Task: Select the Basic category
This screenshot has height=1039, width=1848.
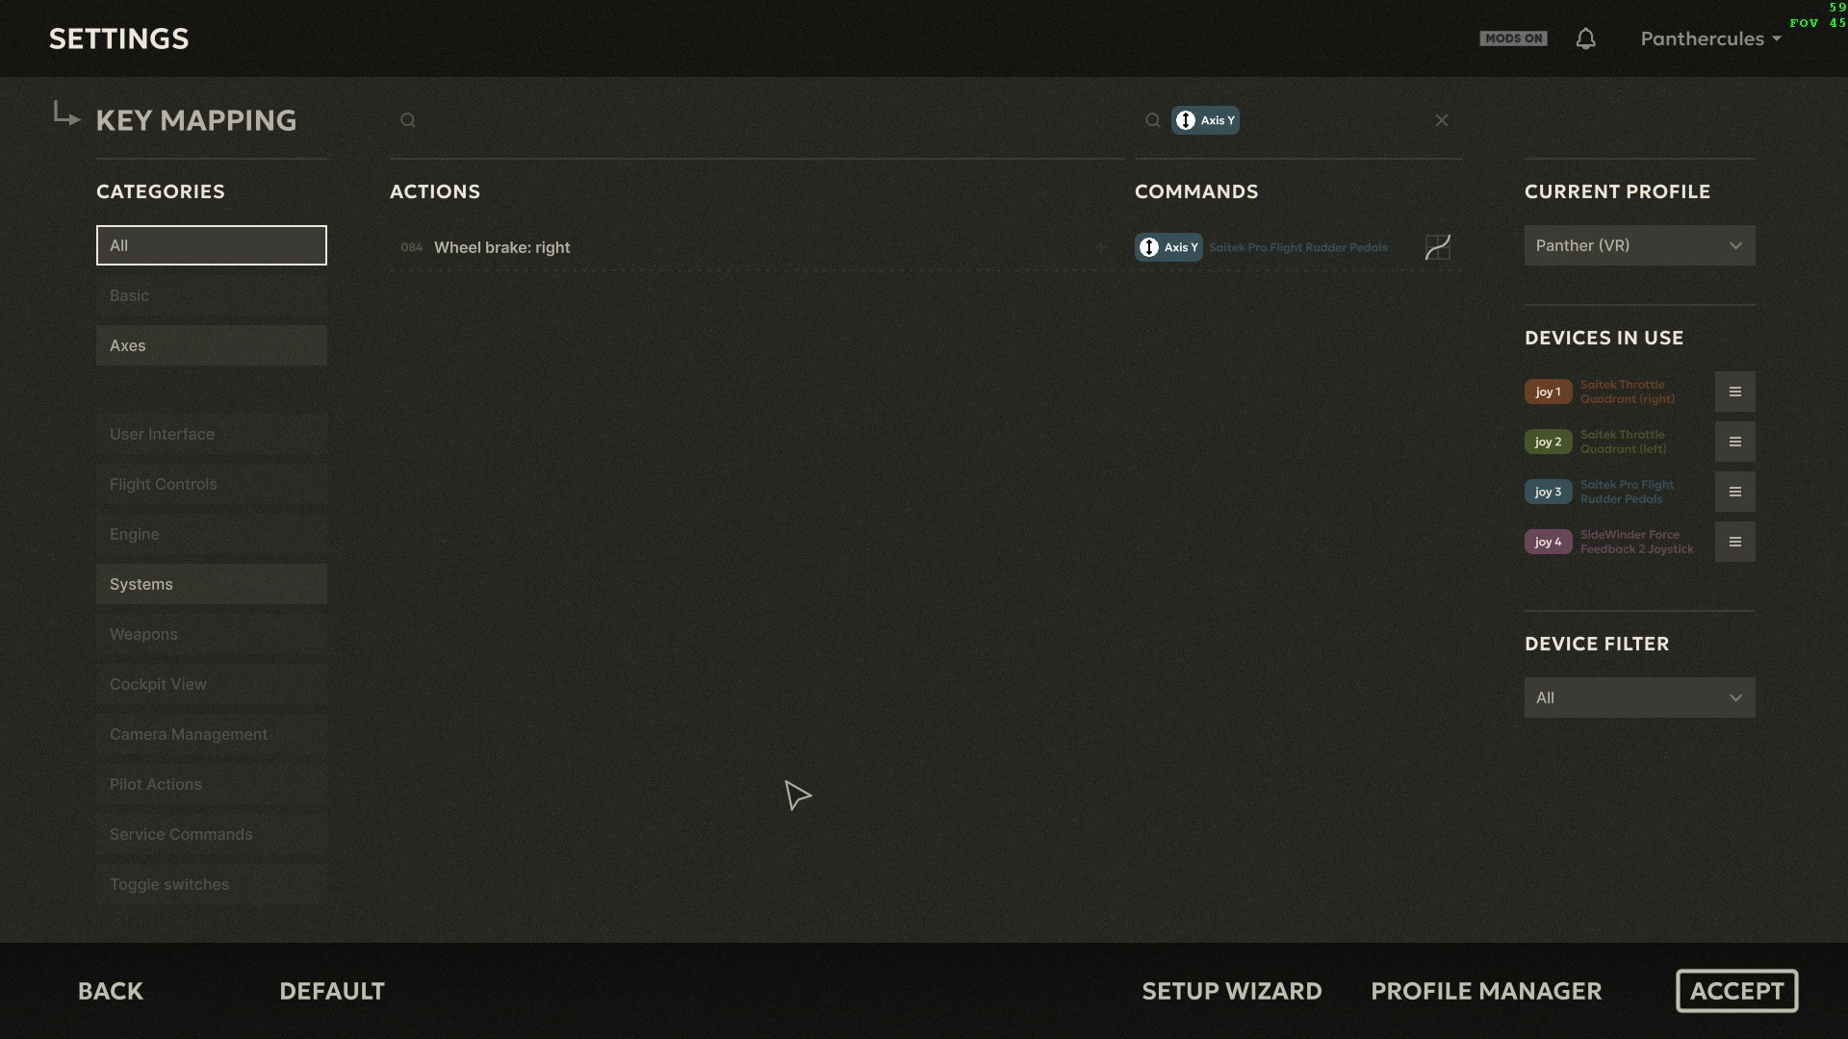Action: 212,295
